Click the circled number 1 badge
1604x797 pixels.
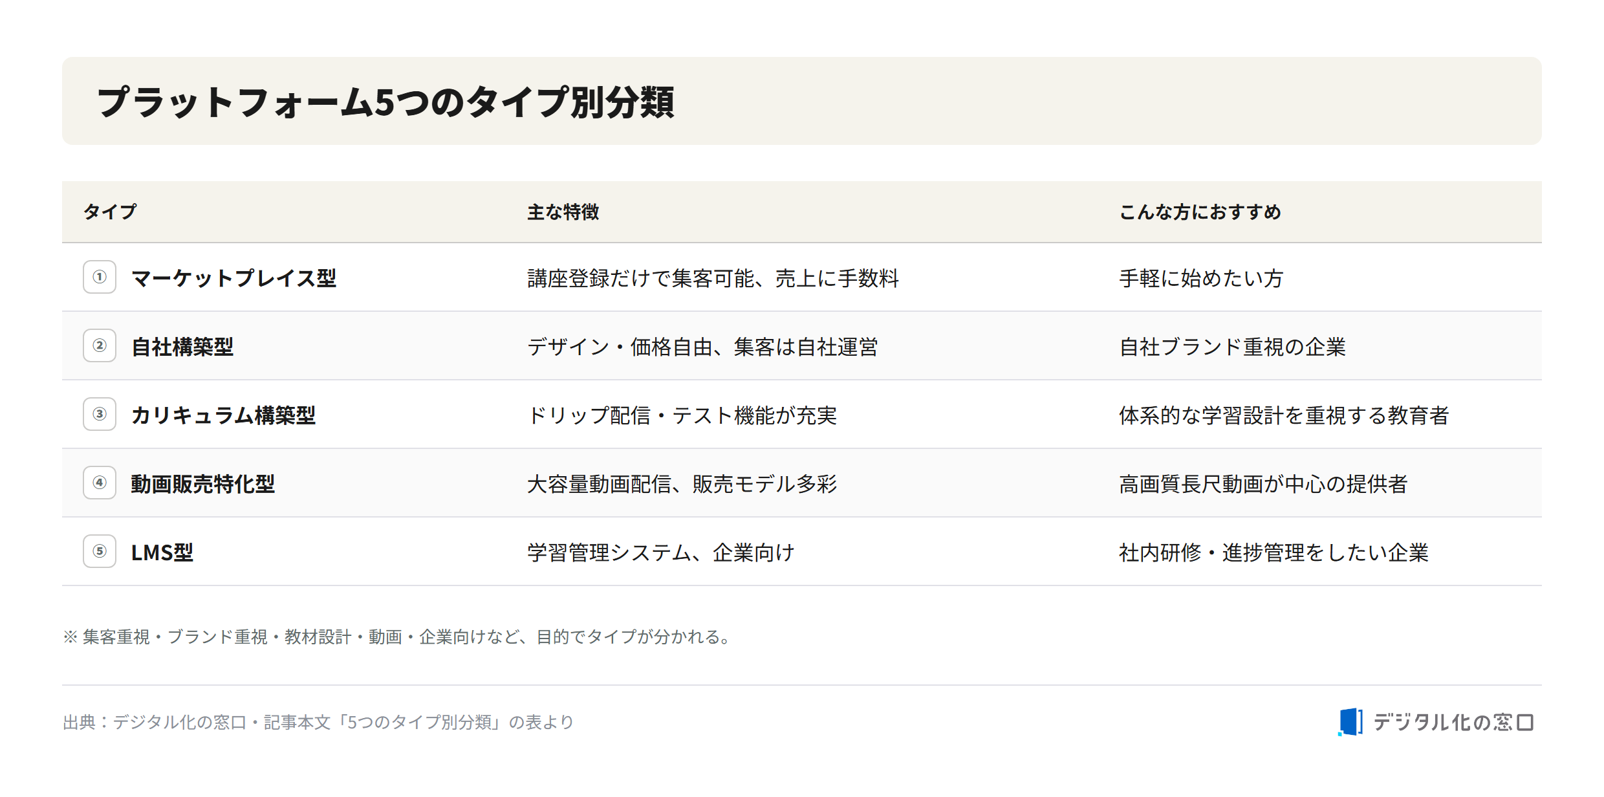[x=100, y=277]
